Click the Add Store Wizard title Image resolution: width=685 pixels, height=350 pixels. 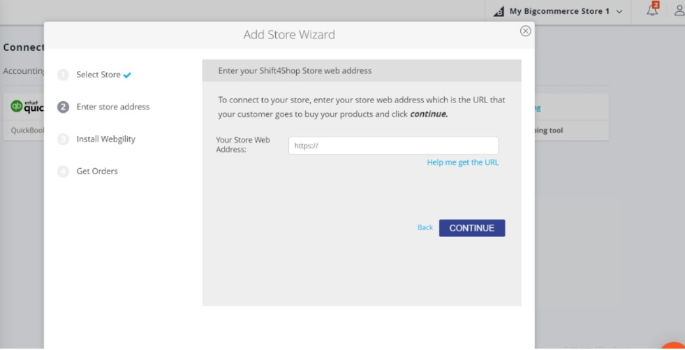point(289,34)
